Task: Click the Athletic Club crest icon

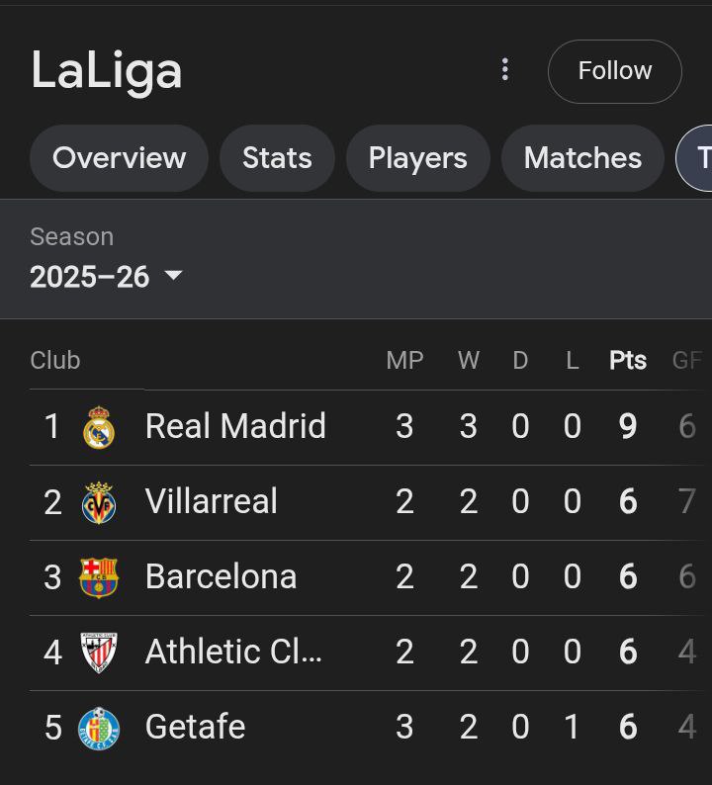Action: (x=99, y=653)
